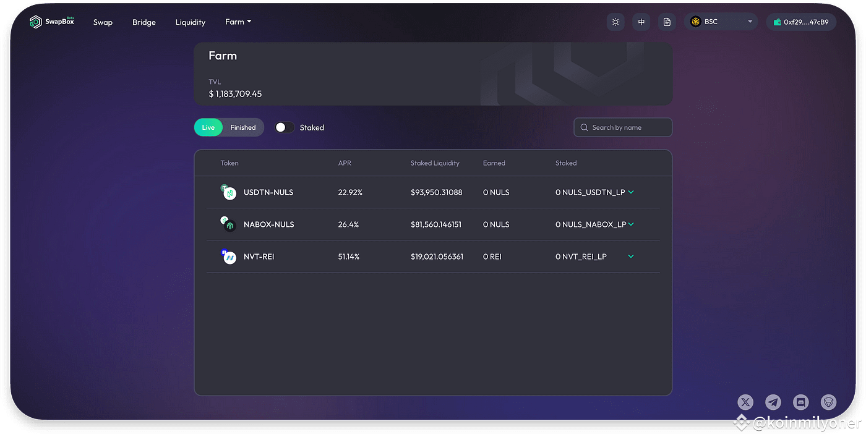866x437 pixels.
Task: Click staked liquidity $19,021.056361
Action: click(x=437, y=257)
